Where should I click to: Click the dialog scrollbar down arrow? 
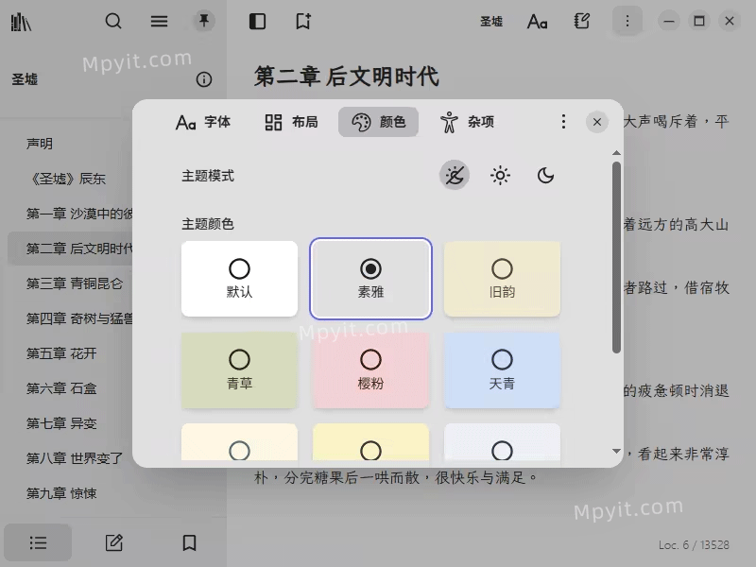616,452
